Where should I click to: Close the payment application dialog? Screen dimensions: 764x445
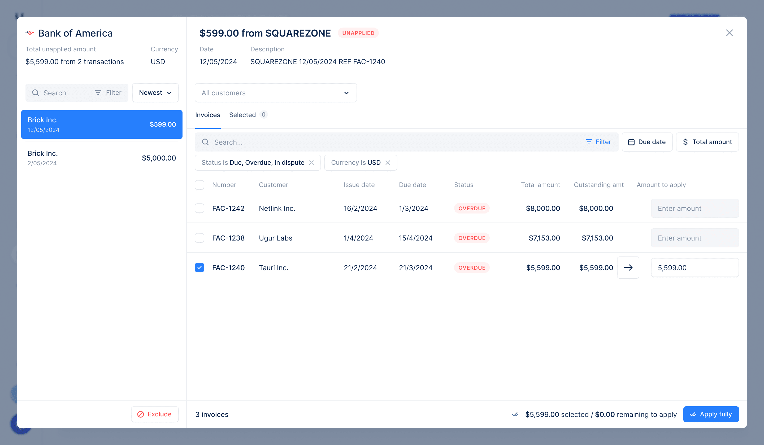(729, 33)
